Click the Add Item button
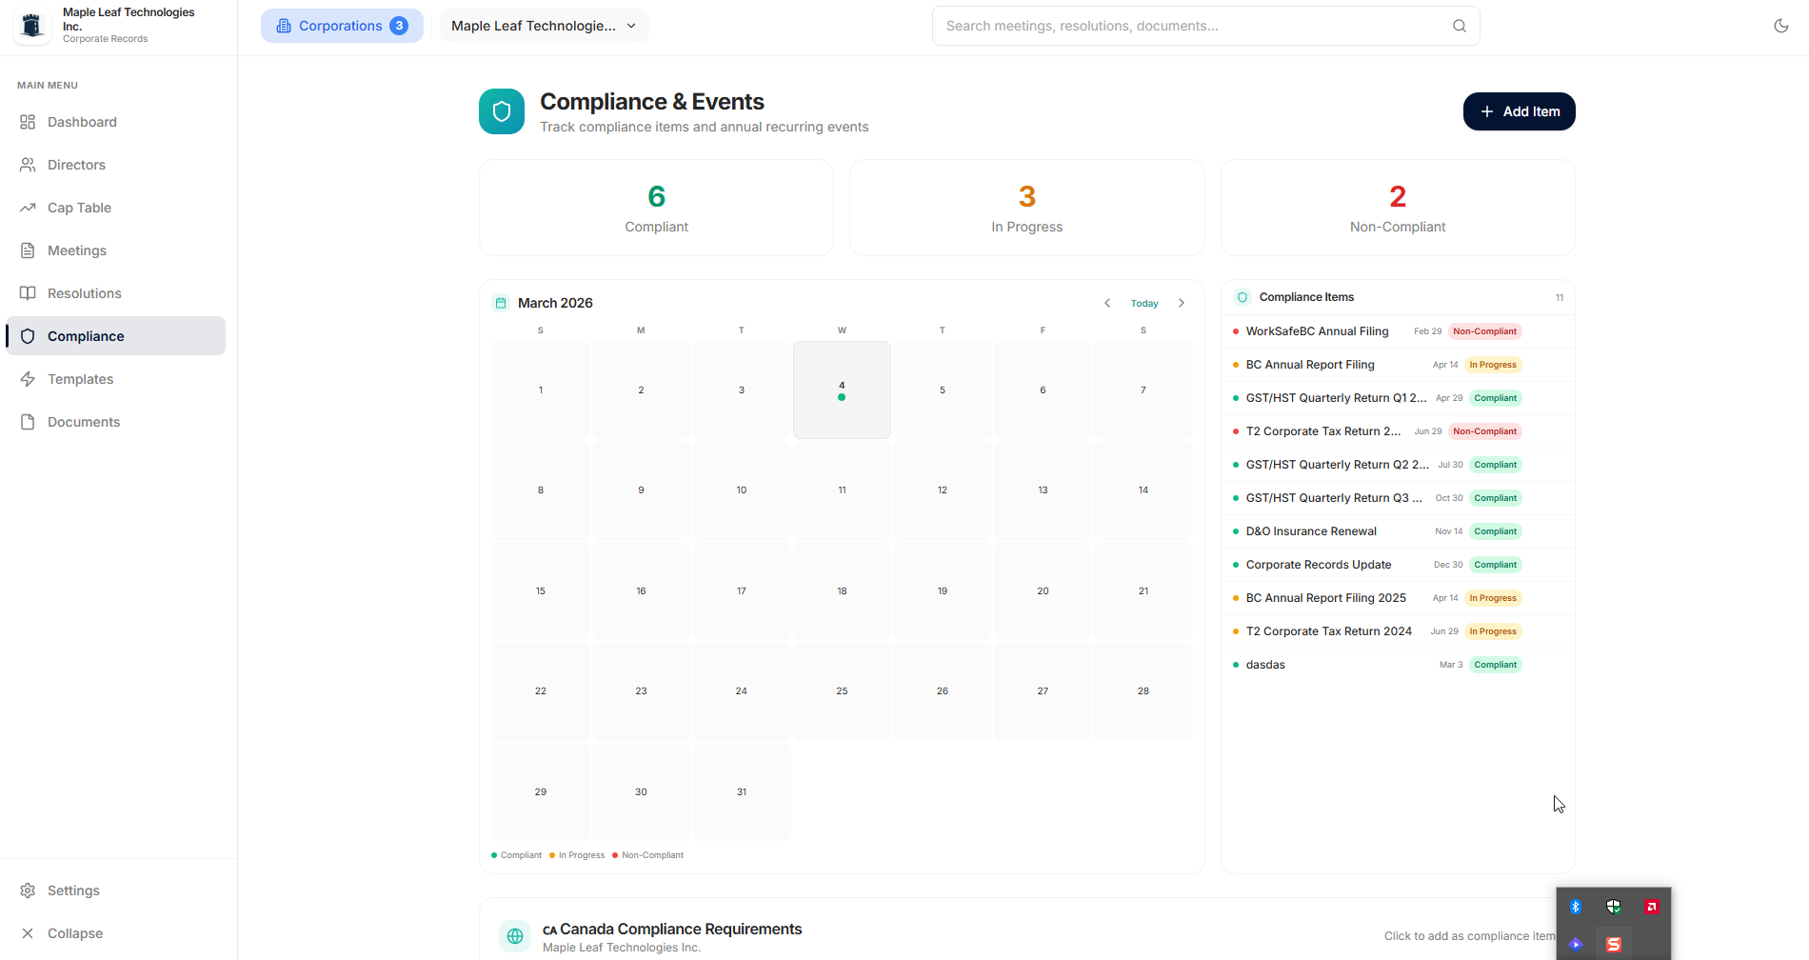Viewport: 1809px width, 960px height. (1519, 111)
